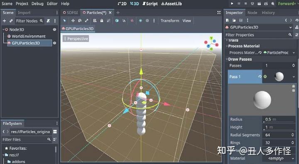Toggle visibility of Node3D

[x=54, y=30]
